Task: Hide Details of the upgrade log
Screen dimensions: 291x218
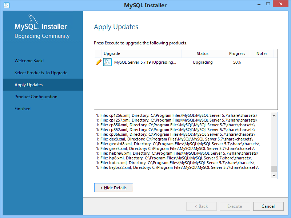Action: pyautogui.click(x=113, y=188)
